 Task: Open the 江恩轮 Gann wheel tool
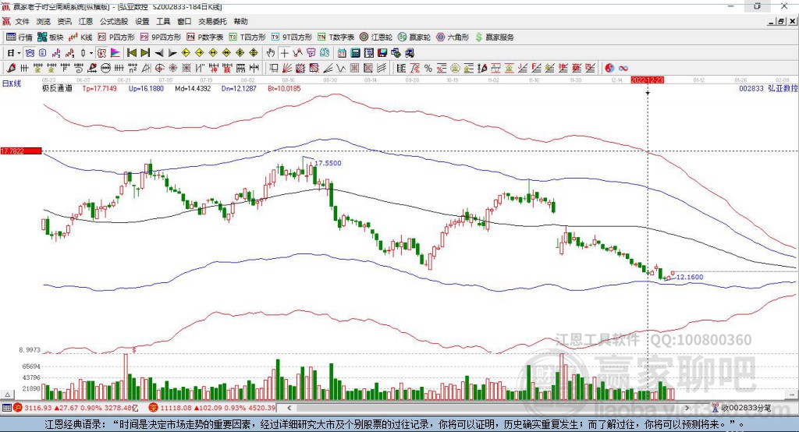(376, 37)
